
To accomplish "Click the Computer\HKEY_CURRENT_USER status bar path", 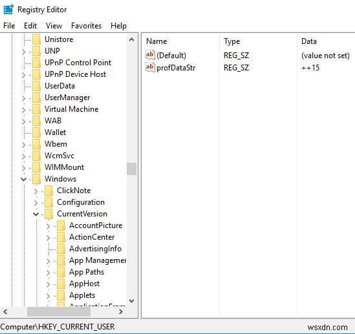I will (58, 327).
